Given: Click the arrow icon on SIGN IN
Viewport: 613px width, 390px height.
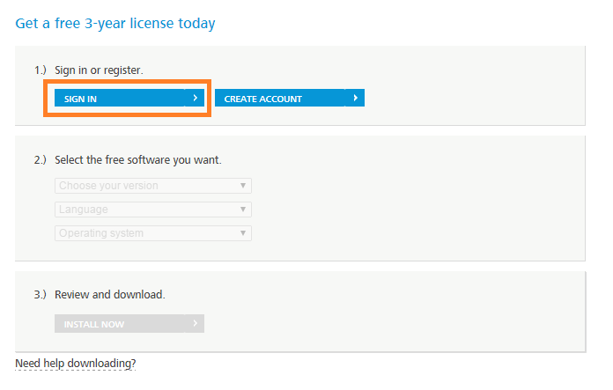Looking at the screenshot, I should pyautogui.click(x=195, y=98).
